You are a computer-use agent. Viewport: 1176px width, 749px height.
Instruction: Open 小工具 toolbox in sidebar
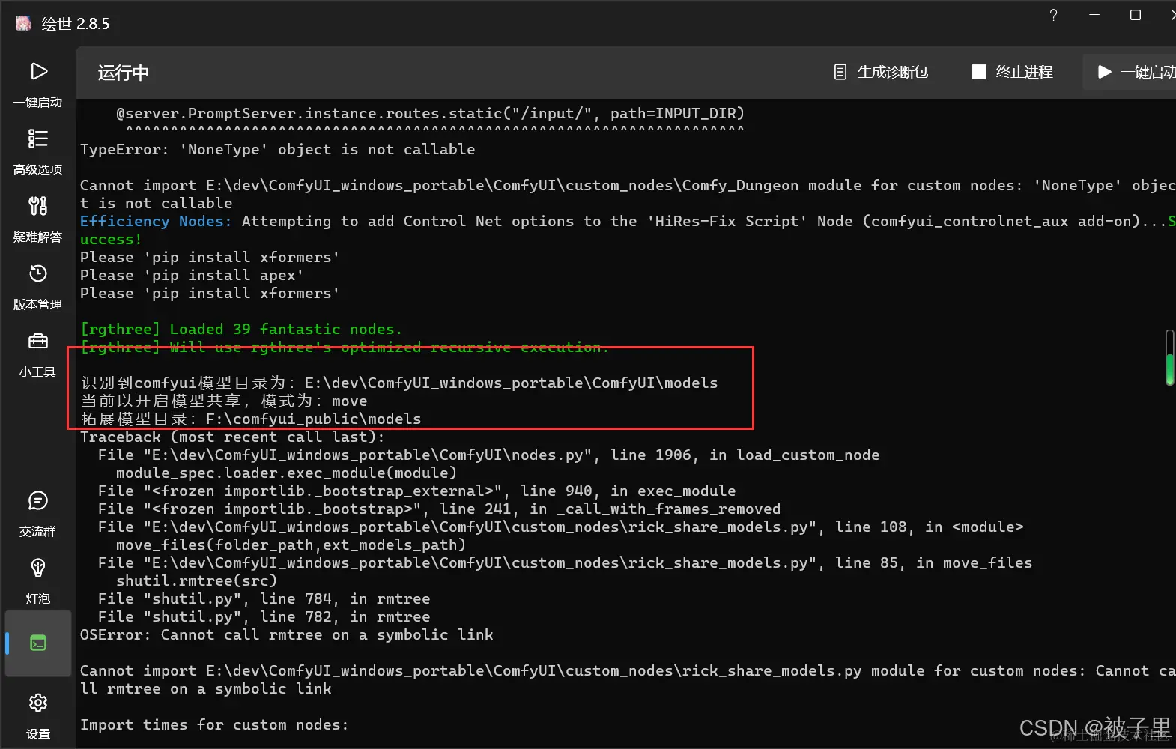tap(37, 354)
